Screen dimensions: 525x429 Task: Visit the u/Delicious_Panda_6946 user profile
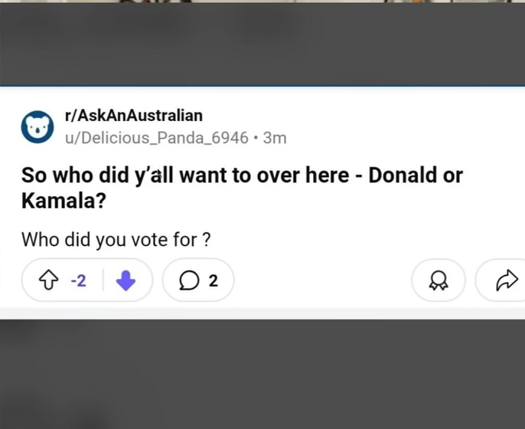tap(156, 138)
